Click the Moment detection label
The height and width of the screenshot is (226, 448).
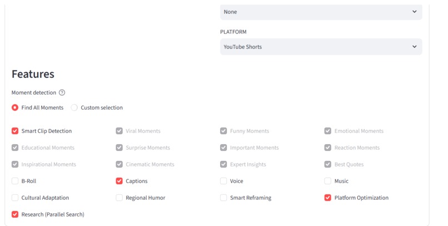tap(34, 93)
